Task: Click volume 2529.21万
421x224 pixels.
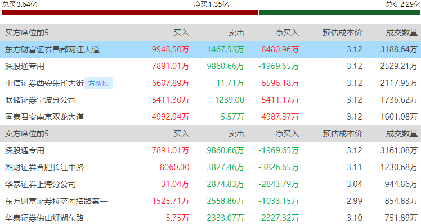Action: [x=399, y=66]
